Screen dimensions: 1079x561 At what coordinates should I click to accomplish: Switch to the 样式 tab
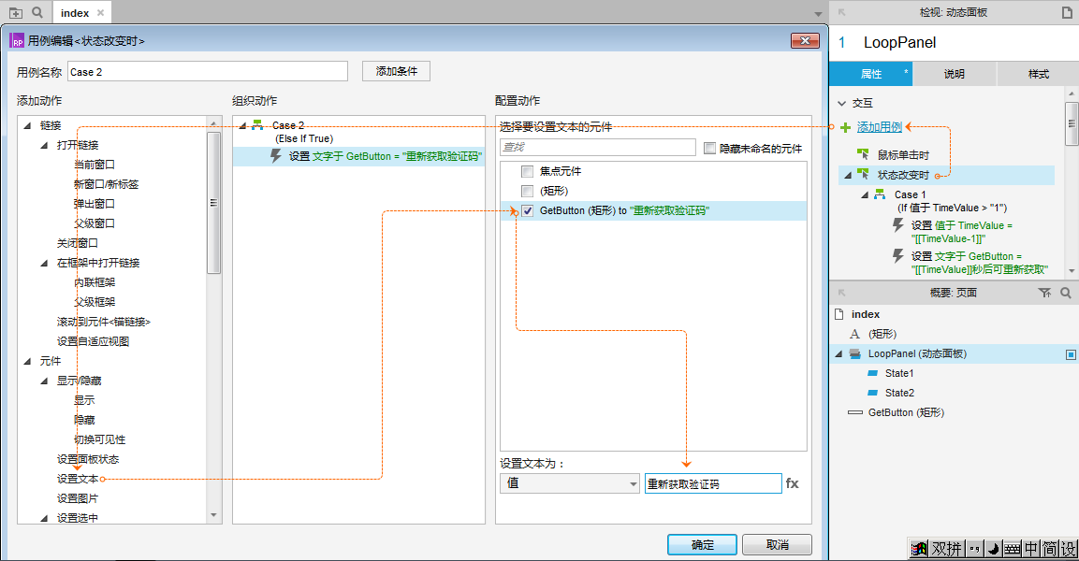(1038, 74)
